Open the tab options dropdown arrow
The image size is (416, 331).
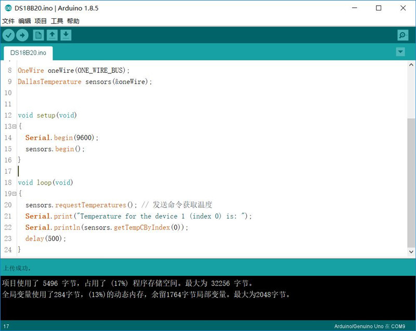click(400, 52)
